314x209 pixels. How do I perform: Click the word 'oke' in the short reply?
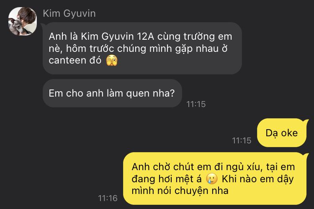(x=289, y=133)
